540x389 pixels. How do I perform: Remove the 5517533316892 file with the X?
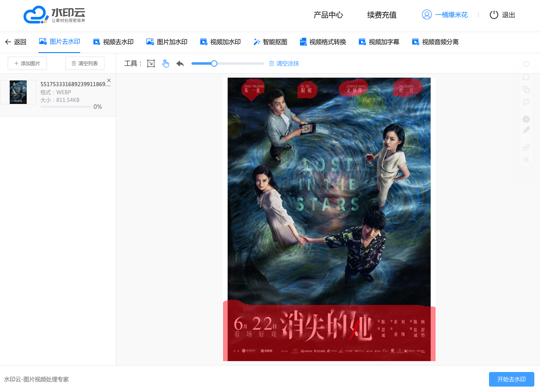coord(109,80)
